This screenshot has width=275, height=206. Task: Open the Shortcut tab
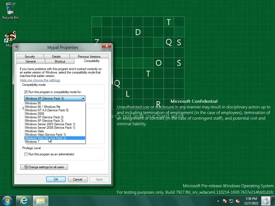[x=60, y=61]
